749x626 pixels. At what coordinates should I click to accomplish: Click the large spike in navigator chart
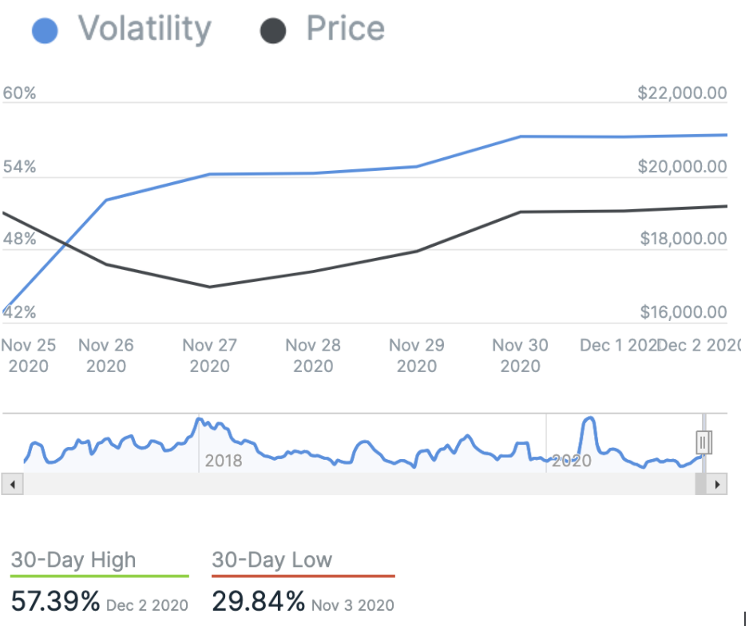click(x=589, y=421)
